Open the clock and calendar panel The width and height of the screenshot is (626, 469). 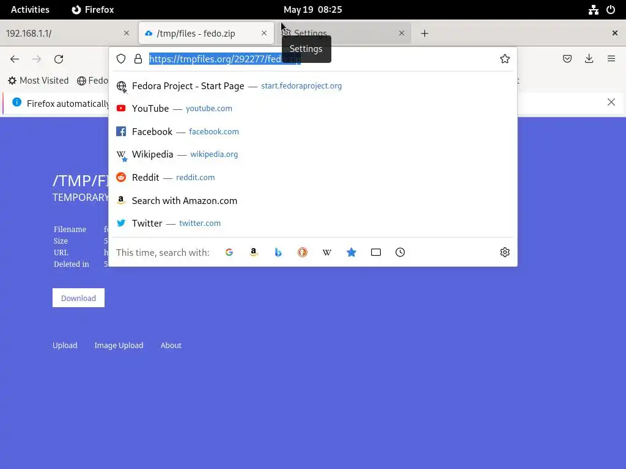pos(312,10)
